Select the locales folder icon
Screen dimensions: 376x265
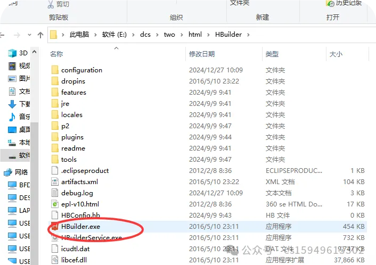click(x=55, y=114)
